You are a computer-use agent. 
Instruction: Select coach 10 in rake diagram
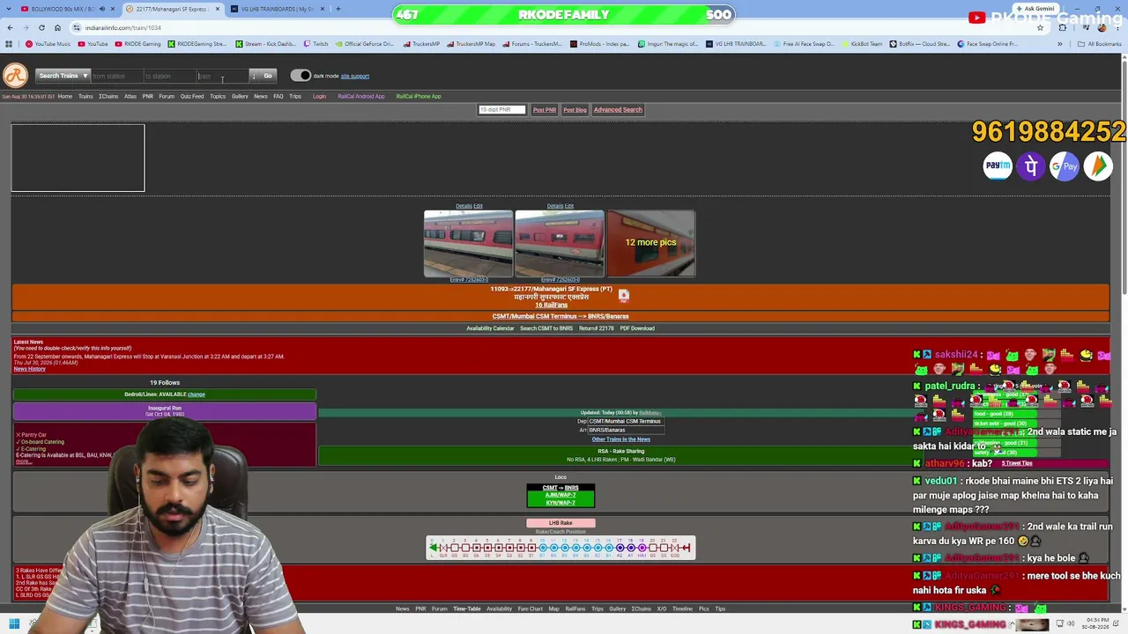tap(543, 548)
